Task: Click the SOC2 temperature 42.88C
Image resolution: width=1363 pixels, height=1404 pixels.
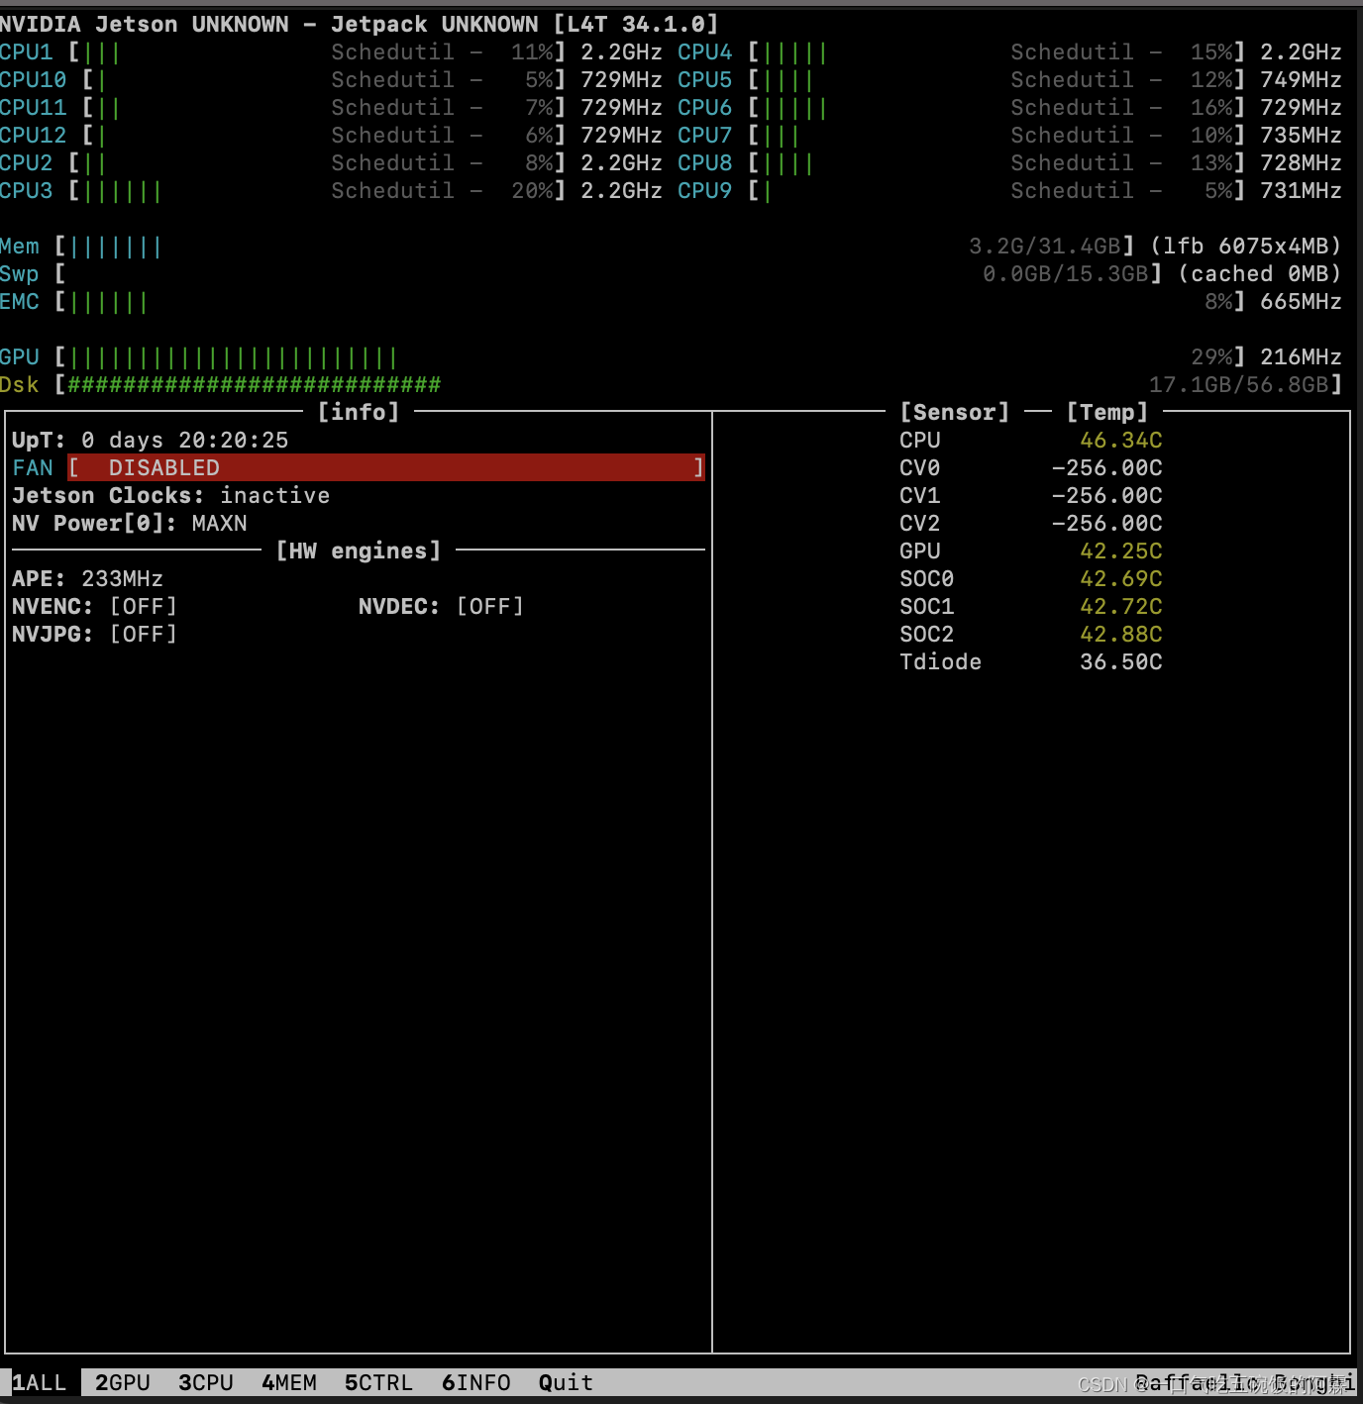Action: click(x=1121, y=634)
